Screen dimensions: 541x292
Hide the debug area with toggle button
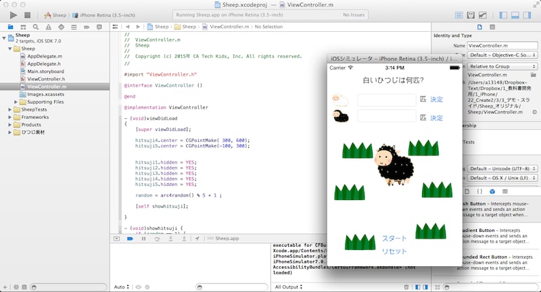tap(117, 239)
